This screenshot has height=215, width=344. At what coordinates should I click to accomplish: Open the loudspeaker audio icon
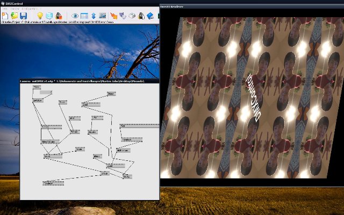pos(141,16)
